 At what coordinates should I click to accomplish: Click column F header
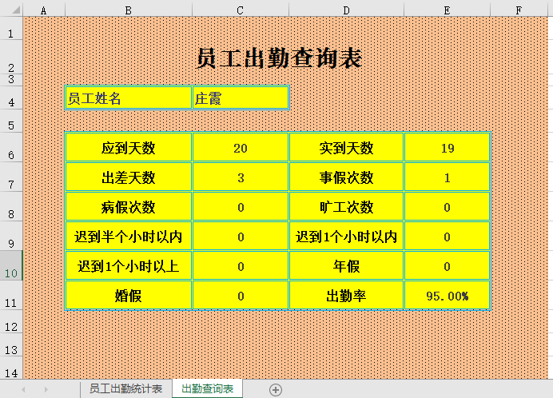(519, 10)
